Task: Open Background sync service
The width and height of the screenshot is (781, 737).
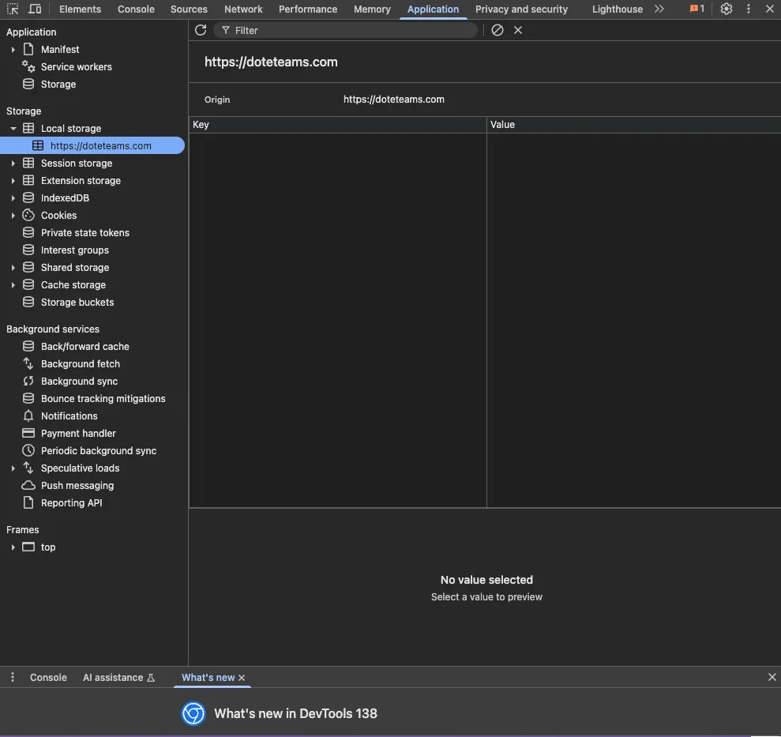Action: pos(79,382)
